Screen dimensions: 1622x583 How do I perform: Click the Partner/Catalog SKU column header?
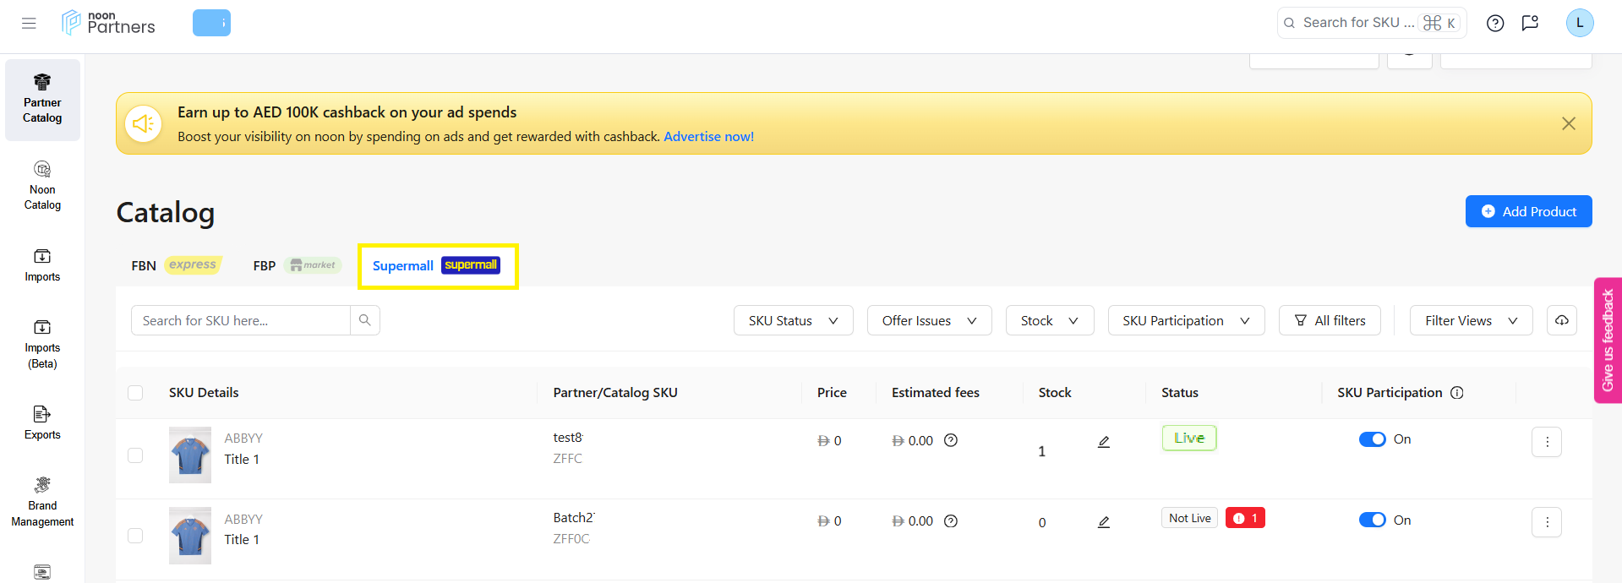coord(615,392)
